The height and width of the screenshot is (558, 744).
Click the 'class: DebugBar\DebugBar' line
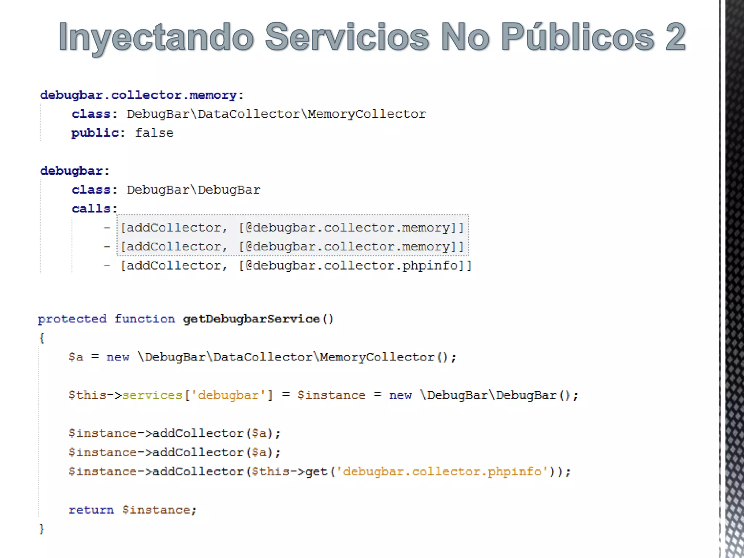(166, 190)
